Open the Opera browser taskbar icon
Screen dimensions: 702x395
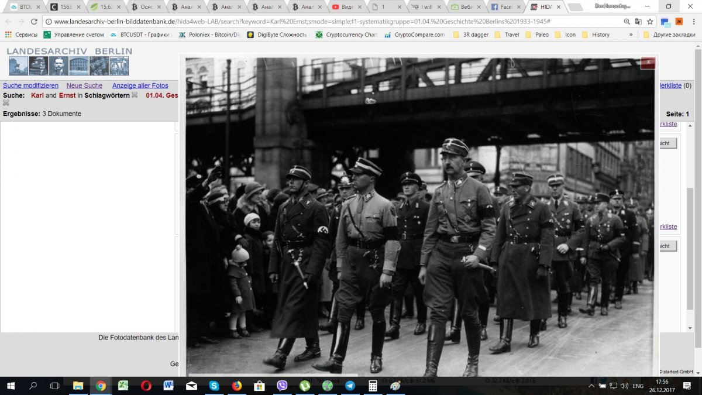(146, 386)
